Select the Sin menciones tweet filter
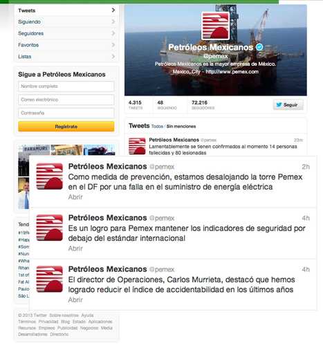This screenshot has width=323, height=346. [x=181, y=127]
